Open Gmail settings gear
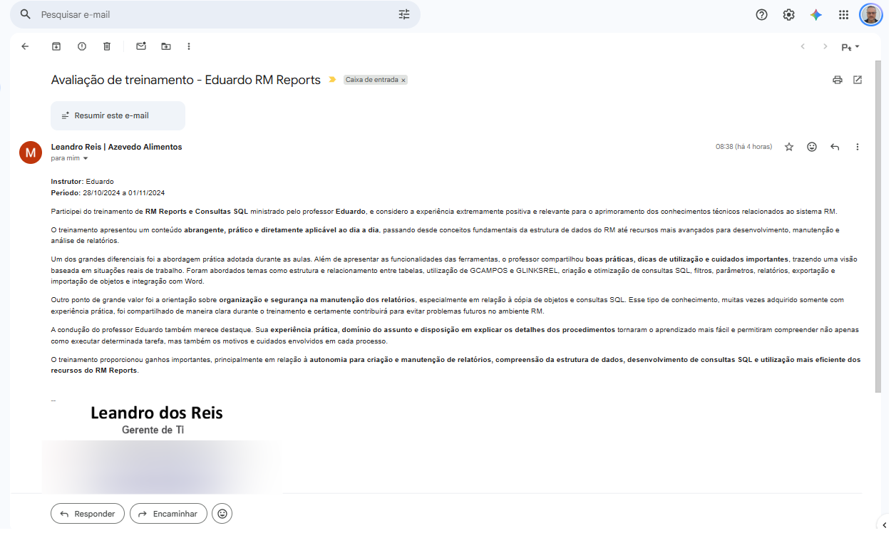Viewport: 896px width, 538px height. pyautogui.click(x=788, y=14)
